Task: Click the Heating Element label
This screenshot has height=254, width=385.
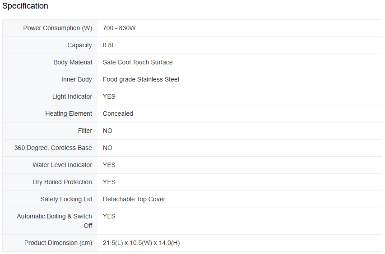Action: [x=69, y=113]
